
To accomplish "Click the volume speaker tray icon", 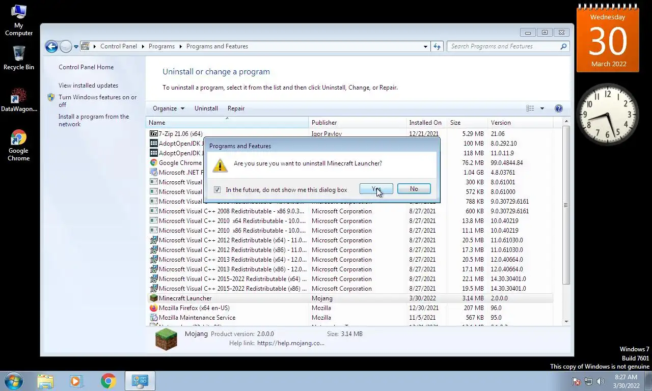I will 601,381.
